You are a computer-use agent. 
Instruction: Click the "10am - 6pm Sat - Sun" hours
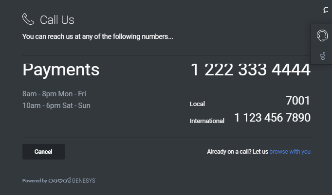[x=56, y=106]
